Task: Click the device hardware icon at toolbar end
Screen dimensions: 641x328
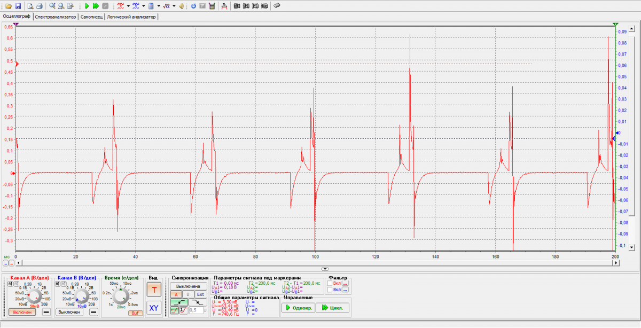Action: click(x=277, y=6)
